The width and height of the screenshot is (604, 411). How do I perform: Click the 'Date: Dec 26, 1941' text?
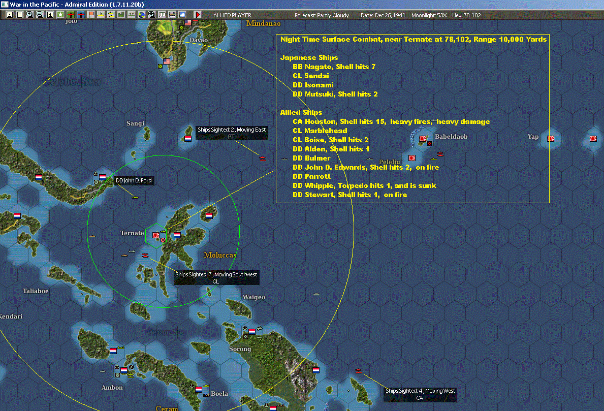(383, 15)
